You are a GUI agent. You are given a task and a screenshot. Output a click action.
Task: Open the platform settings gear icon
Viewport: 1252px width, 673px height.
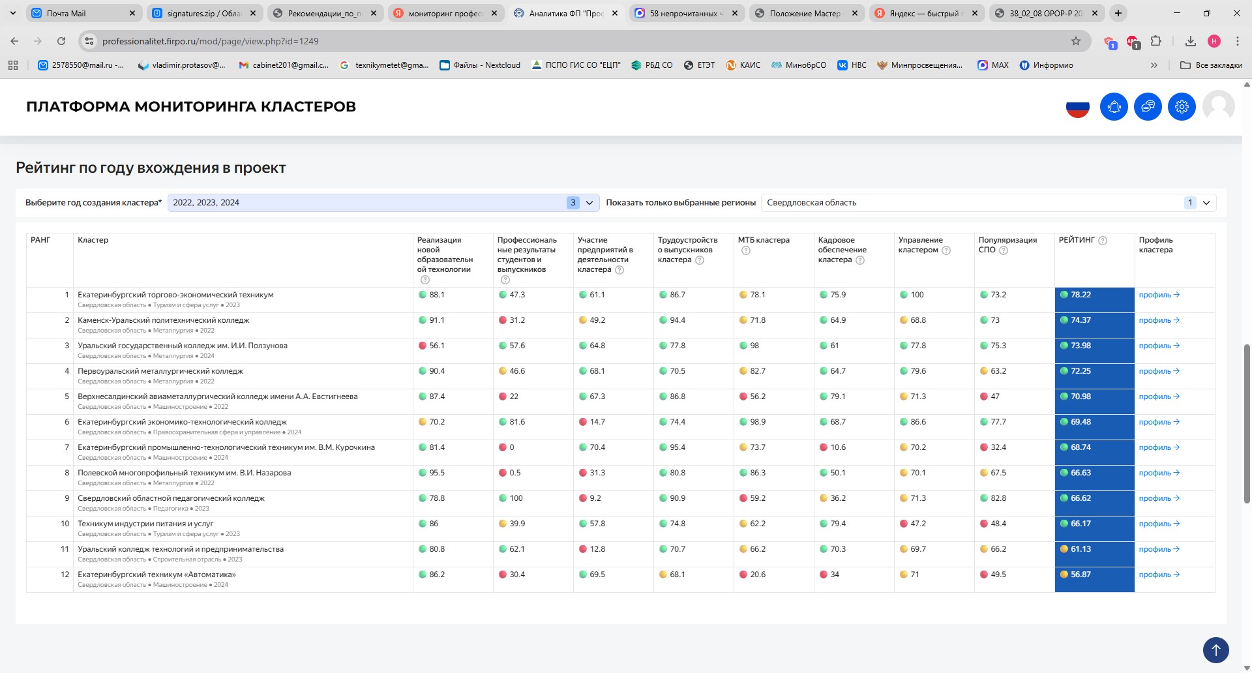pyautogui.click(x=1182, y=106)
